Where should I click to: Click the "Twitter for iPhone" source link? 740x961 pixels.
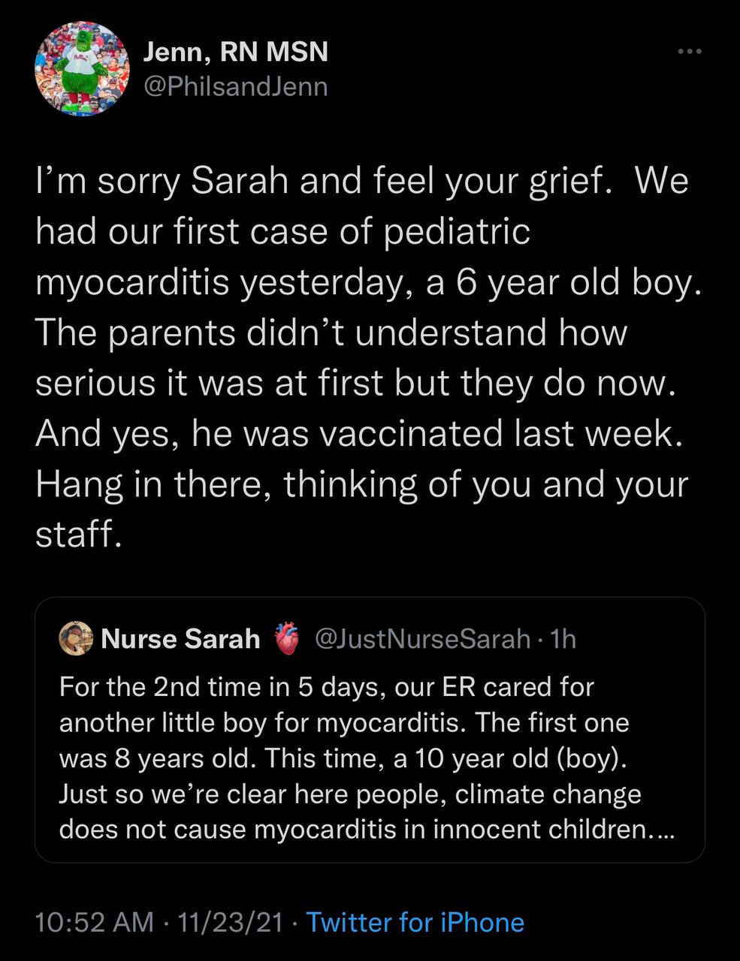pos(415,922)
